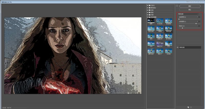This screenshot has width=205, height=109.
Task: Select the 木刻 (Cutout) filter thumbnail
Action: point(151,43)
